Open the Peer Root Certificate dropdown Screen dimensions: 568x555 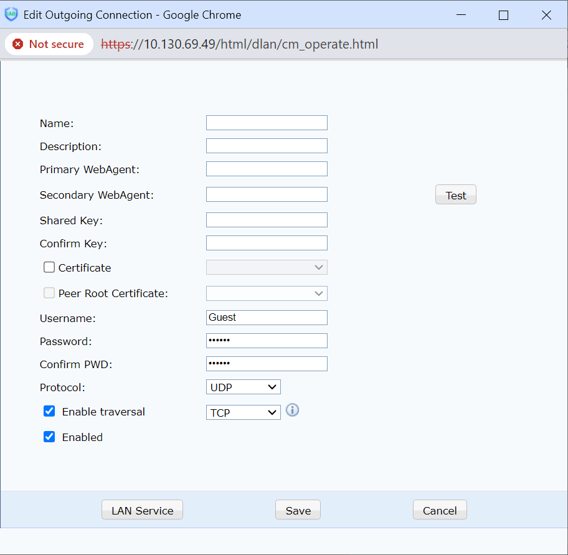267,293
